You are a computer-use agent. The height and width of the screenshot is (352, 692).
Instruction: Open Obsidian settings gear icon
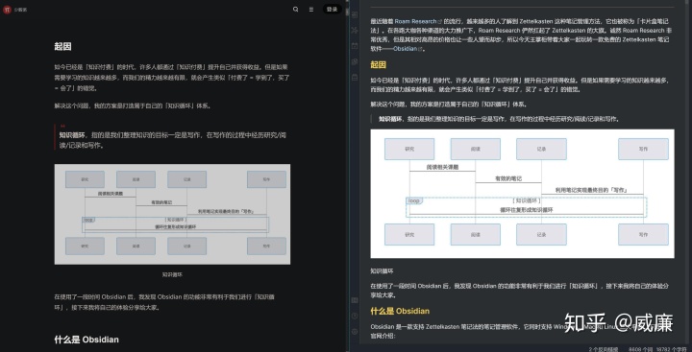point(355,331)
